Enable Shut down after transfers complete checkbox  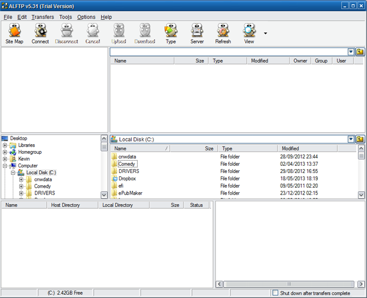click(x=276, y=293)
